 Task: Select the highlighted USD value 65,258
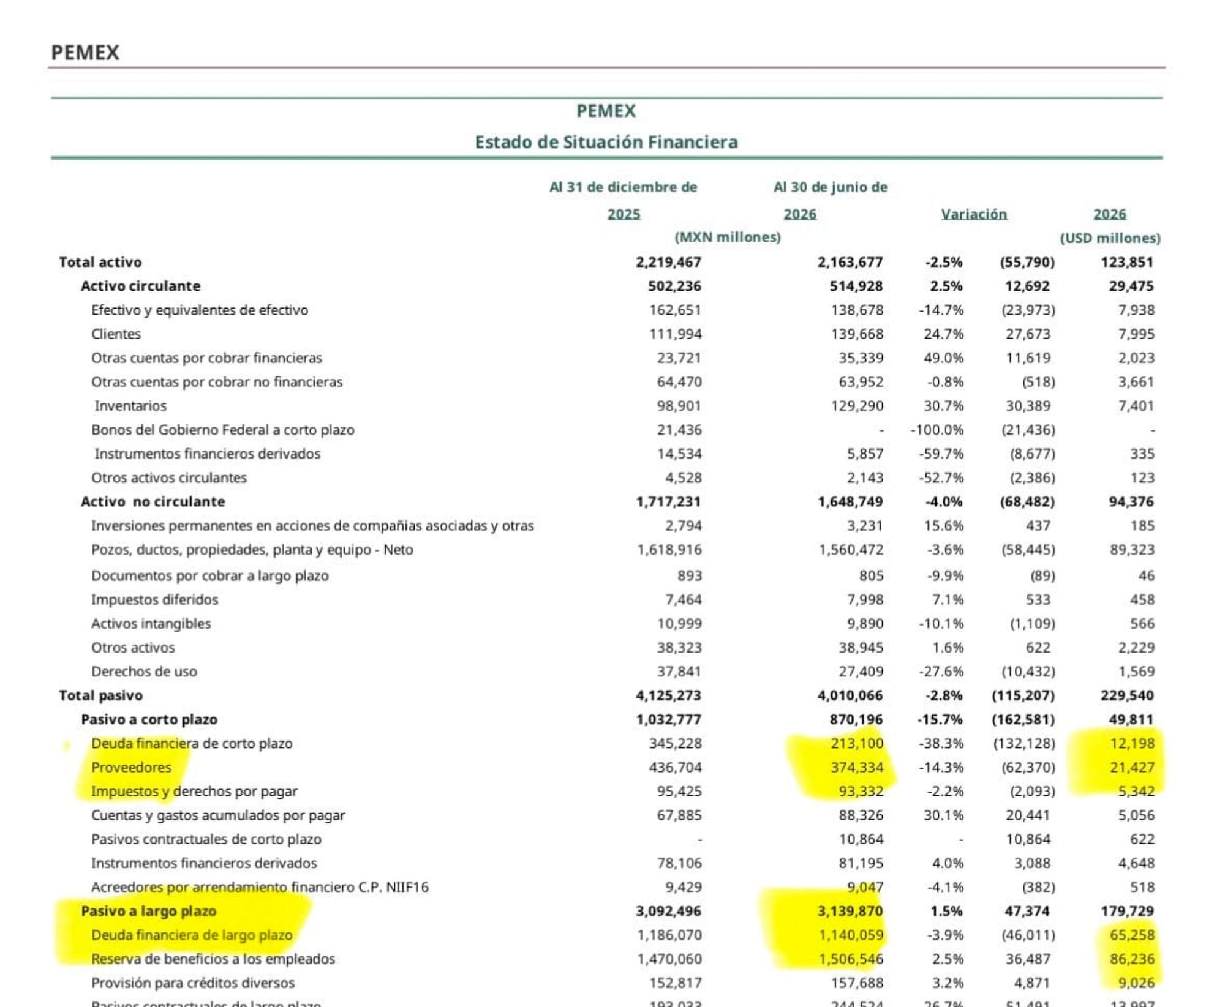[x=1132, y=935]
